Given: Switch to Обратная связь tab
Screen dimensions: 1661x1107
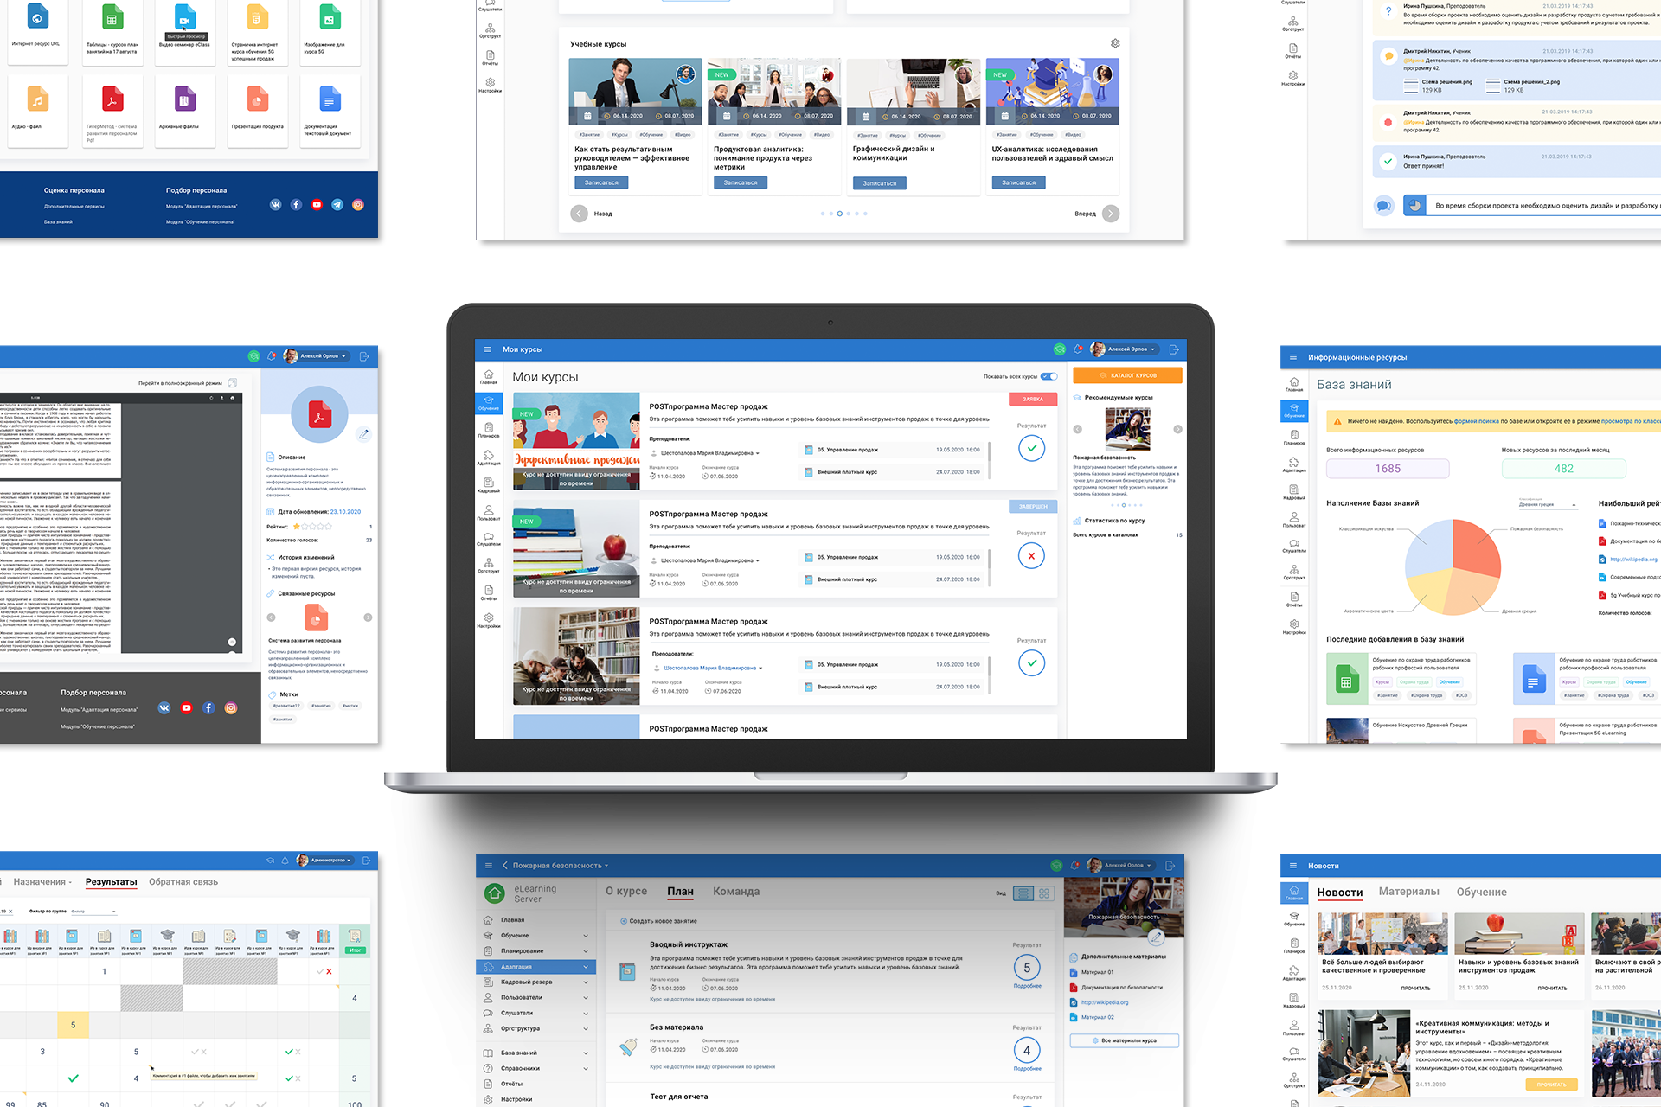Looking at the screenshot, I should (183, 882).
